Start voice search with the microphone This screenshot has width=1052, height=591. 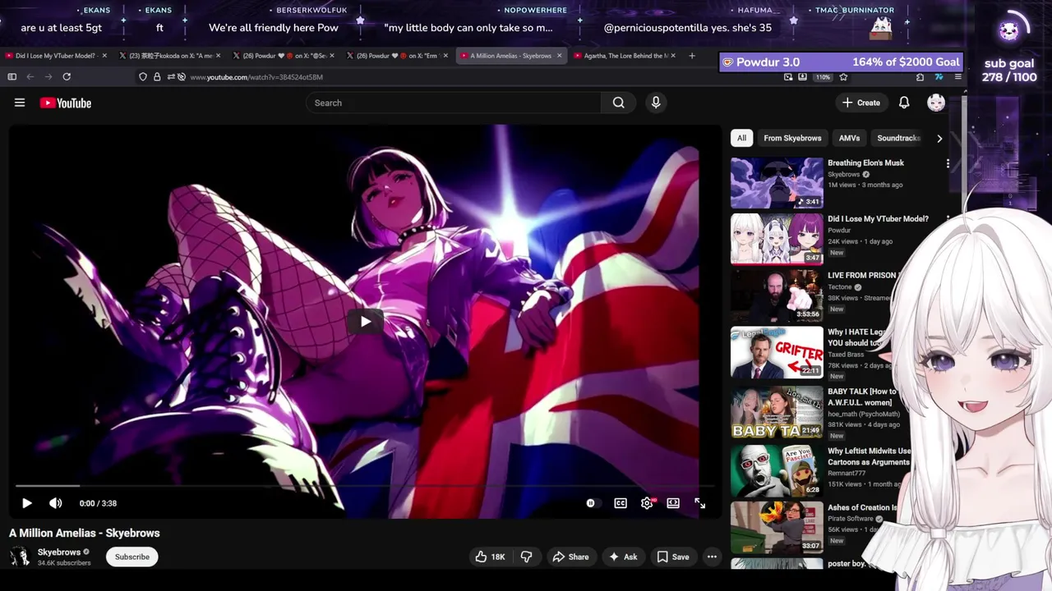[x=656, y=103]
